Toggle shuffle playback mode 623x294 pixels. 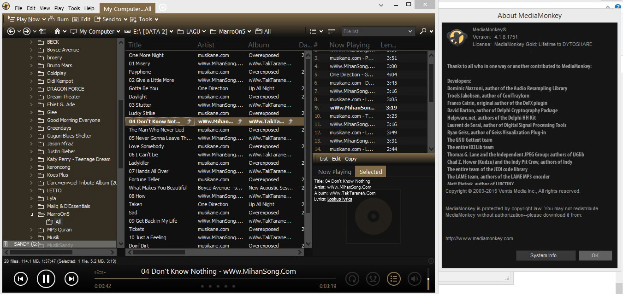click(373, 278)
